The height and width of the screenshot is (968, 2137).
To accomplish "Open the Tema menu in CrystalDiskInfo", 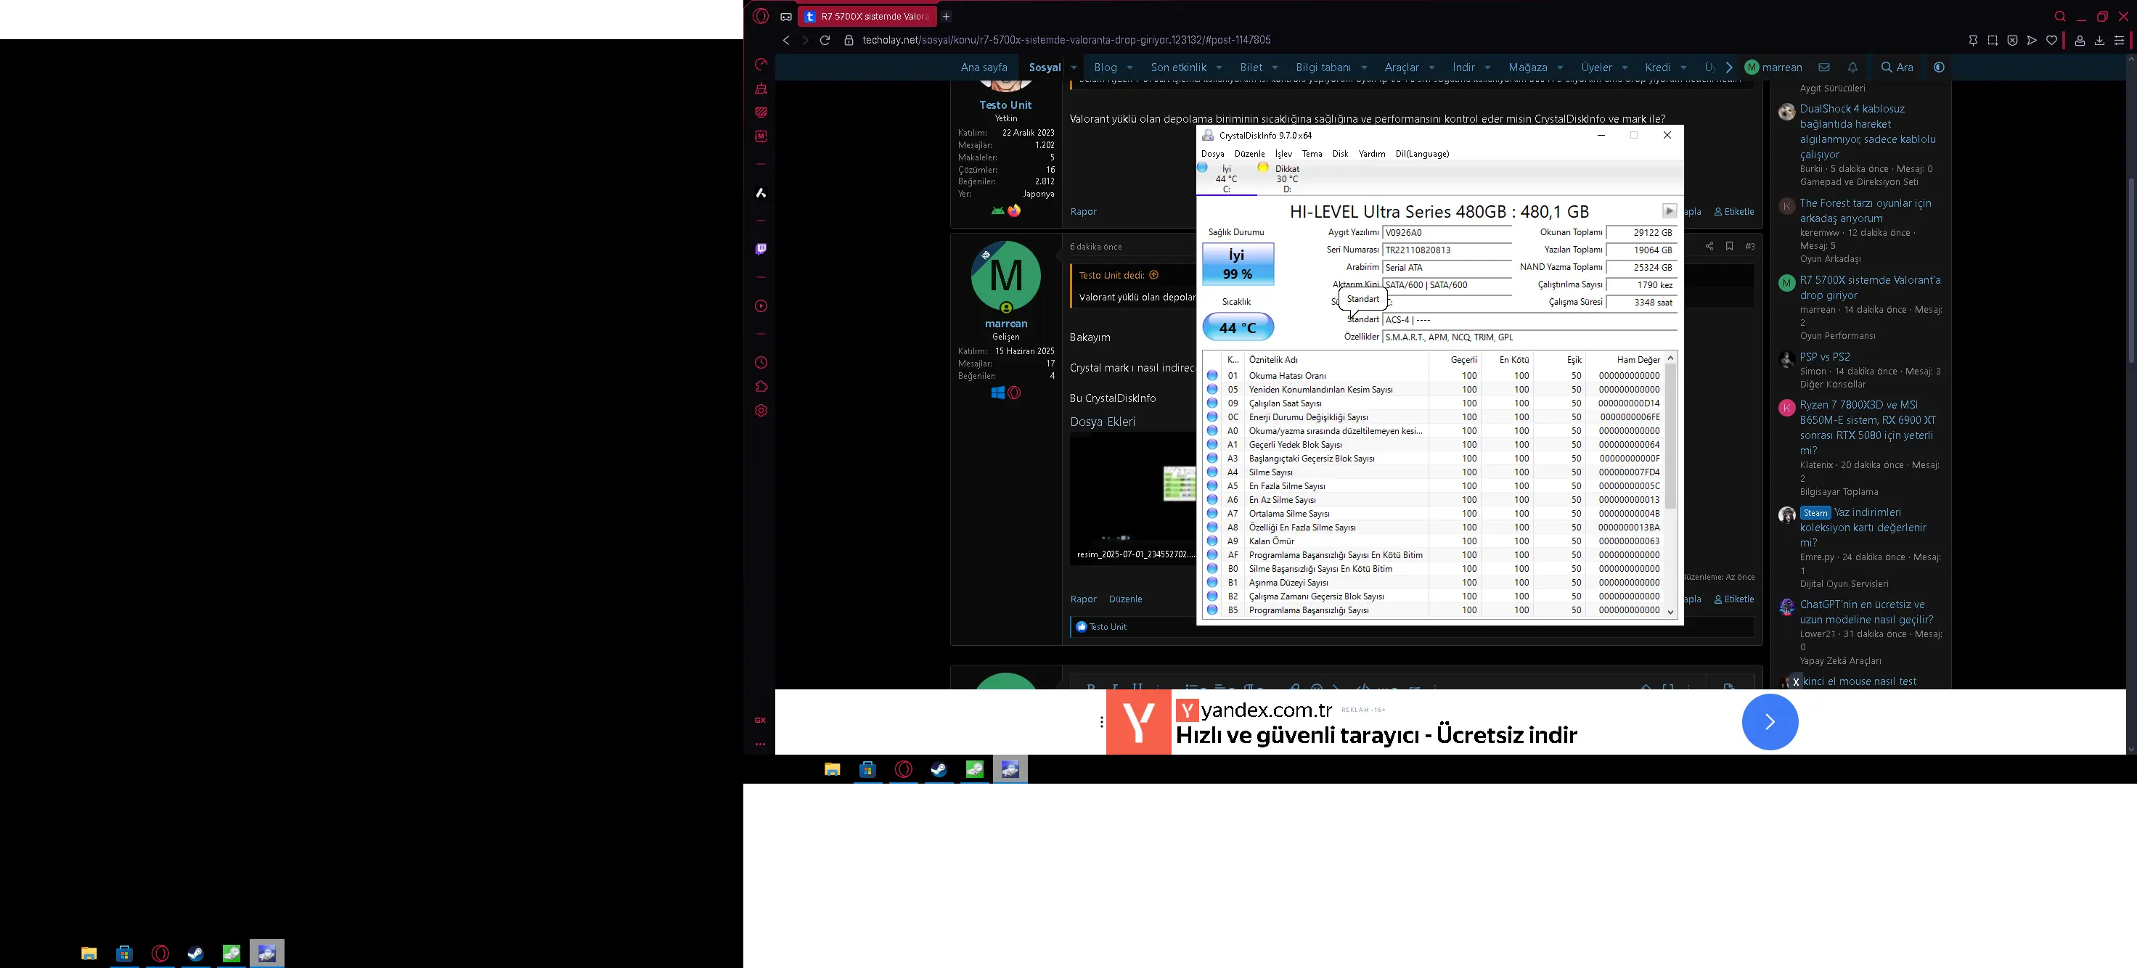I will tap(1312, 153).
